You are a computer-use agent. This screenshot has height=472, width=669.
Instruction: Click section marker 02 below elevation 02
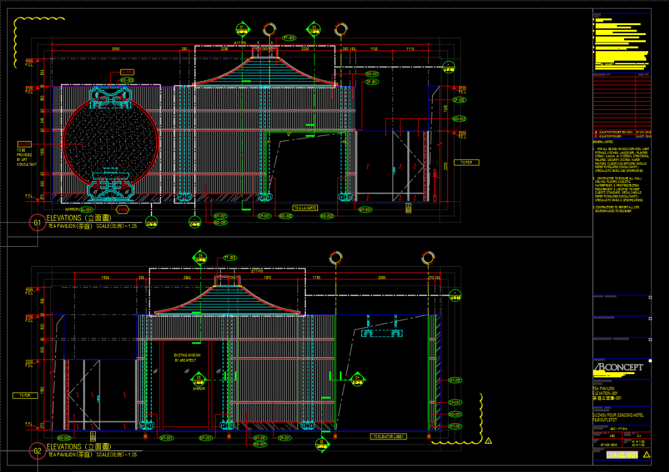(322, 445)
